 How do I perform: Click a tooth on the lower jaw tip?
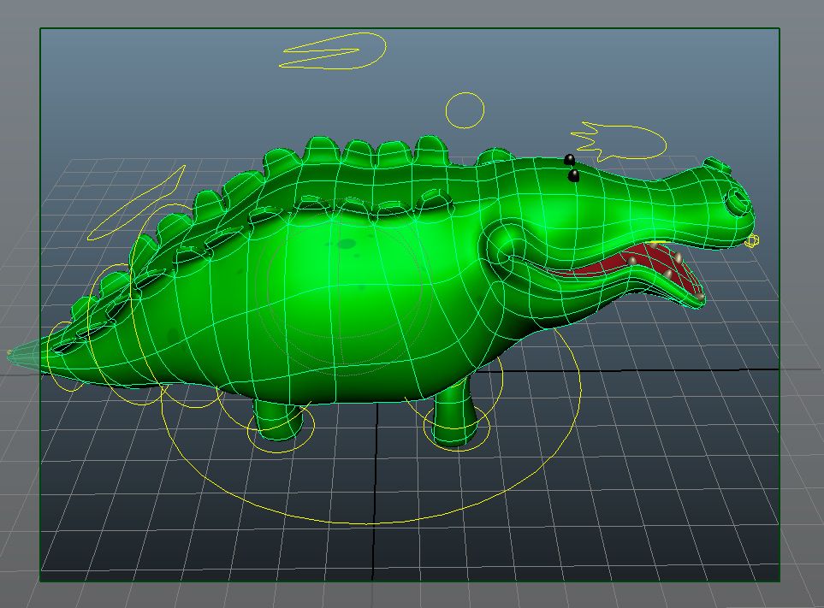coord(698,296)
